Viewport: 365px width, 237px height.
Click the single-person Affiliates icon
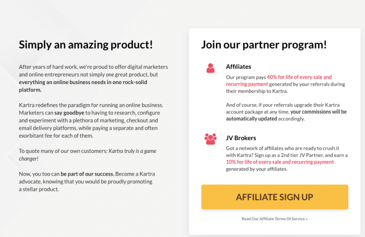coord(210,68)
